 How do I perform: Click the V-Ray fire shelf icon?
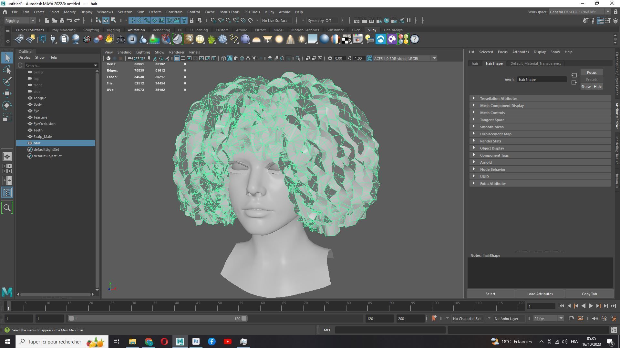coord(109,39)
